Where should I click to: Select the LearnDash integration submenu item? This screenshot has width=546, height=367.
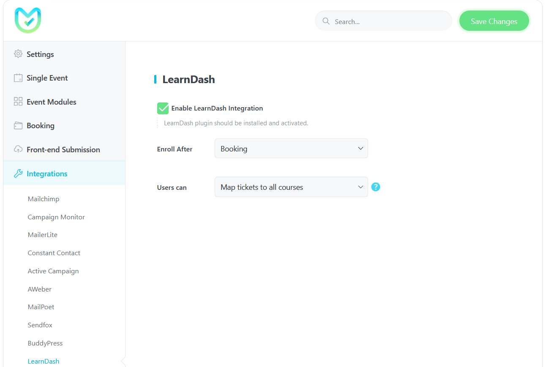point(44,361)
